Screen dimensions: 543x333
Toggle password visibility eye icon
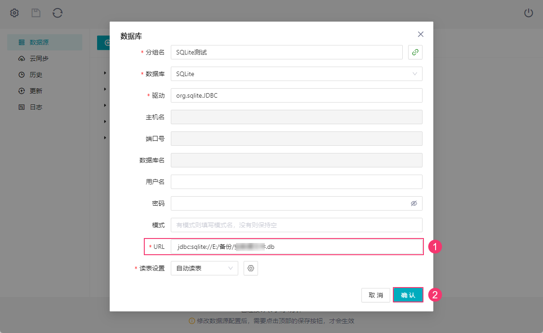pos(414,203)
